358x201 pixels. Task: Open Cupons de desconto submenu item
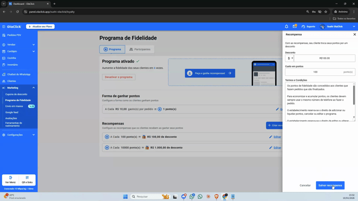pos(16,94)
